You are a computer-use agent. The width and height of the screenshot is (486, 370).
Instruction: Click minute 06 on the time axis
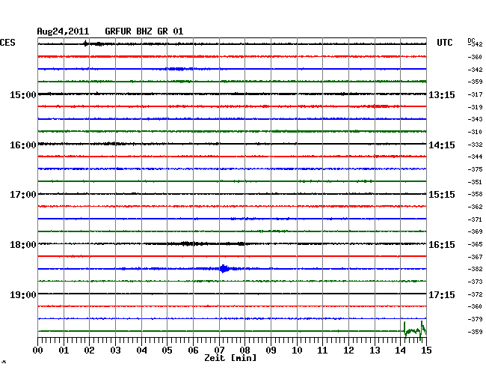(x=193, y=351)
